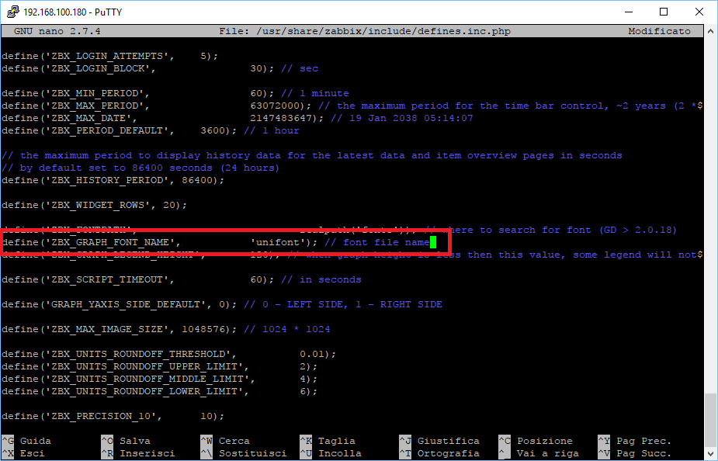Click the ZBX_GRAPH_FONT_NAME constant name
Image resolution: width=718 pixels, height=461 pixels.
pos(110,242)
